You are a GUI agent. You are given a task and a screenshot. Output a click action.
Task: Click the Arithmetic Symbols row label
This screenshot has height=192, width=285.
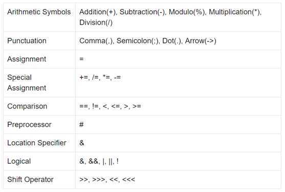coord(39,12)
